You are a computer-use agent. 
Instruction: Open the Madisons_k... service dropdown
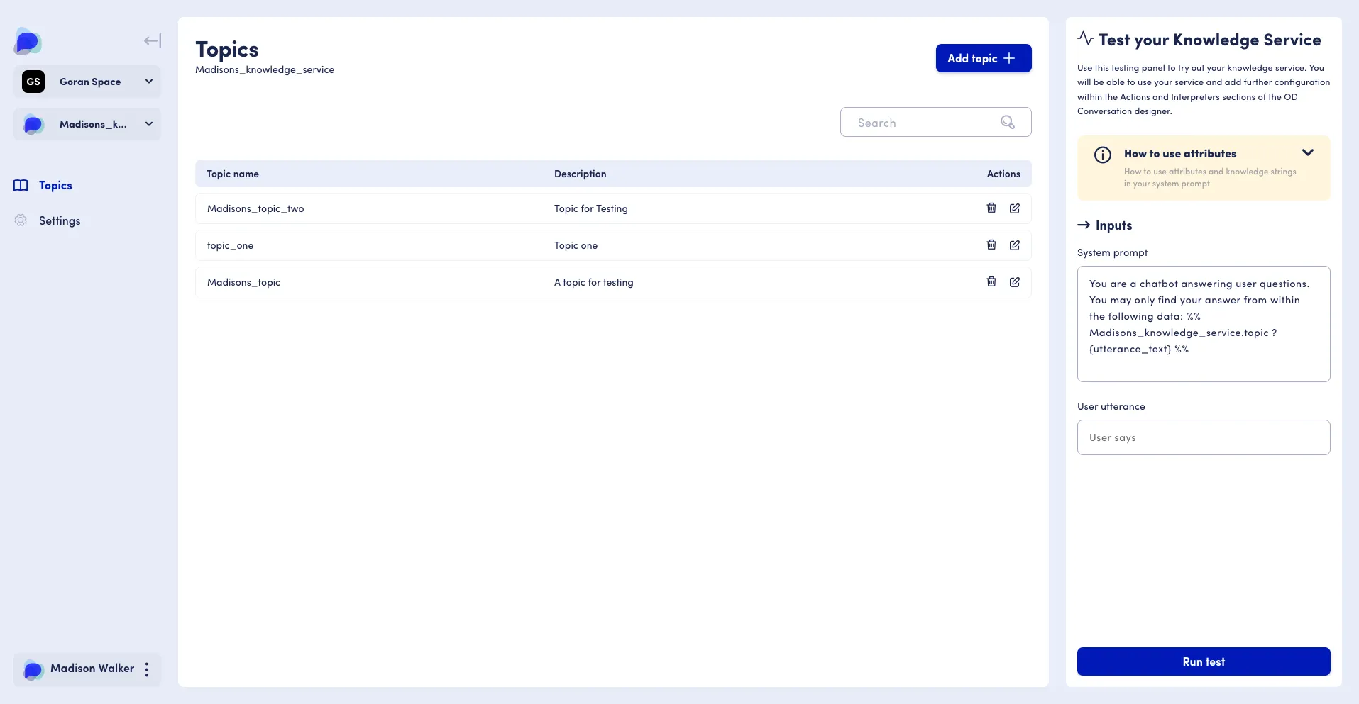[x=87, y=124]
